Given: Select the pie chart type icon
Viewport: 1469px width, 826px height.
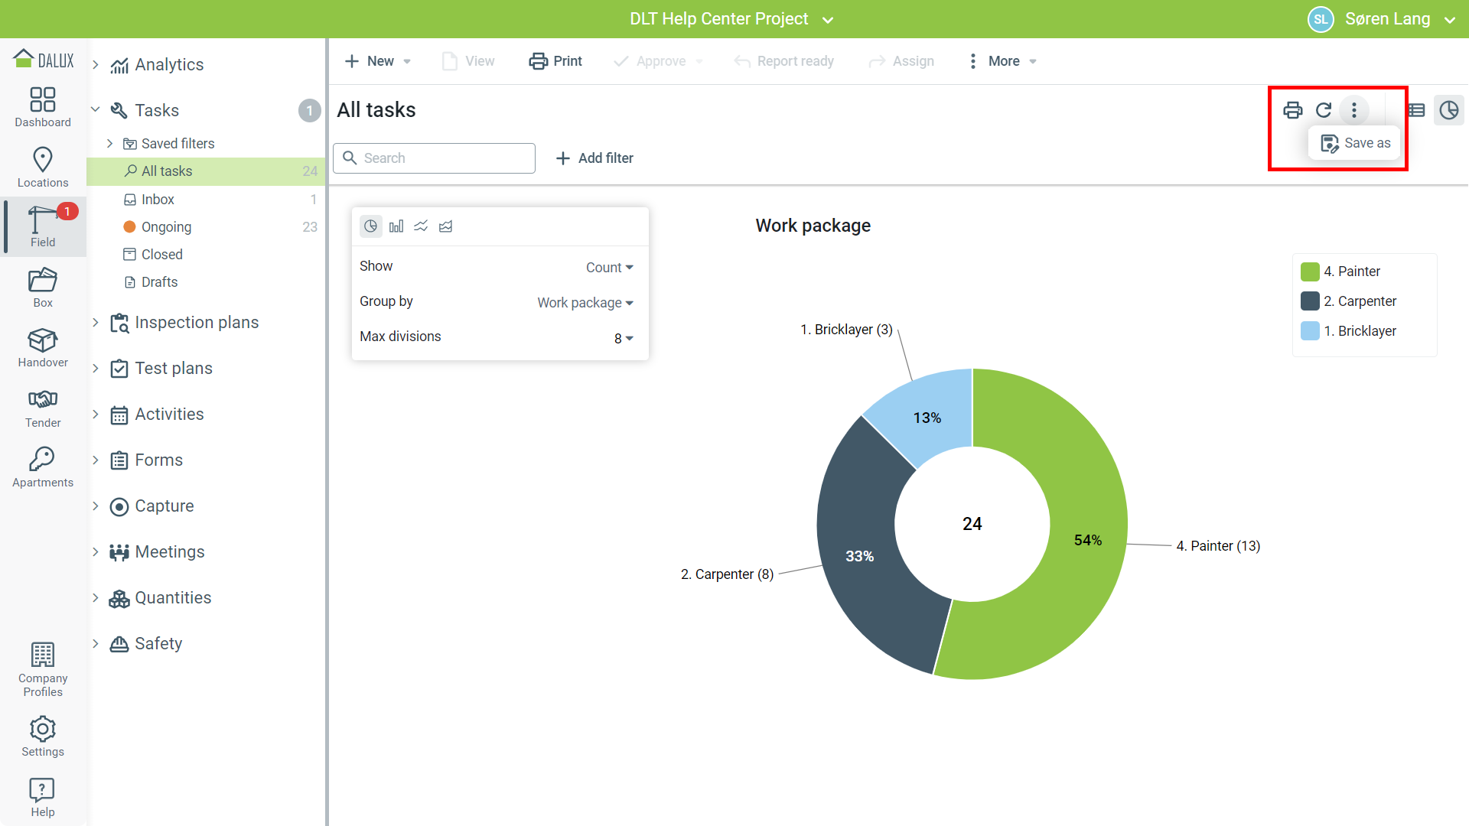Looking at the screenshot, I should point(371,226).
